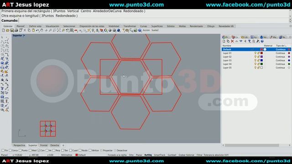Open the Continua linetype of Layer 04
This screenshot has width=292, height=164.
(x=280, y=64)
